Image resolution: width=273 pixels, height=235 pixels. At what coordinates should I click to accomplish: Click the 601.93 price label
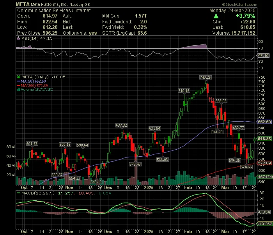[x=32, y=144]
